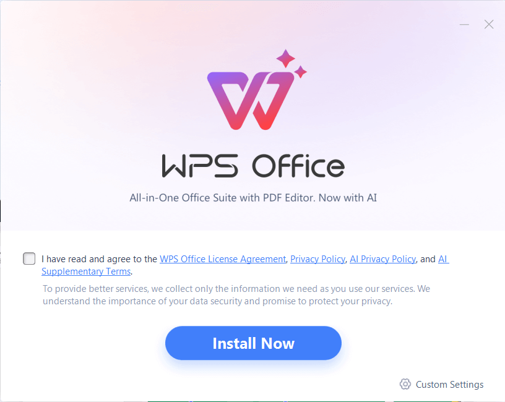Viewport: 505px width, 402px height.
Task: Click the small sparkle star beside the logo
Action: pyautogui.click(x=301, y=72)
